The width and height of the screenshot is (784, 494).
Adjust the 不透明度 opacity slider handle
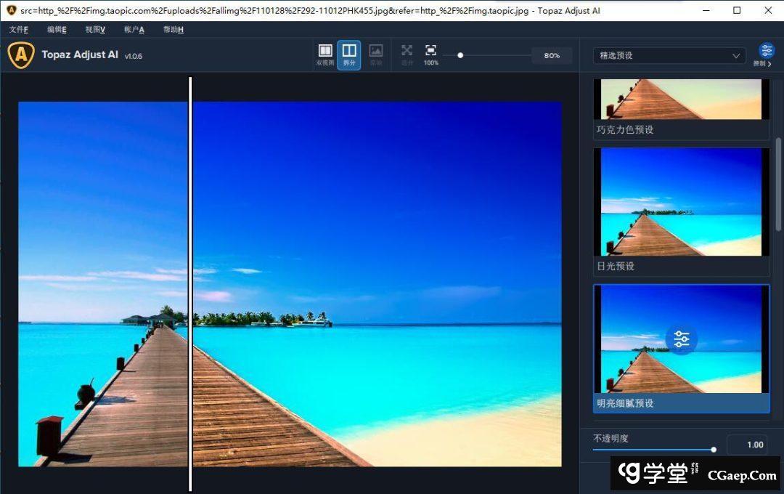click(x=714, y=450)
